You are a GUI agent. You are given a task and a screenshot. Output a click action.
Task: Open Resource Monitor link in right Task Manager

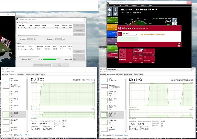click(x=121, y=135)
